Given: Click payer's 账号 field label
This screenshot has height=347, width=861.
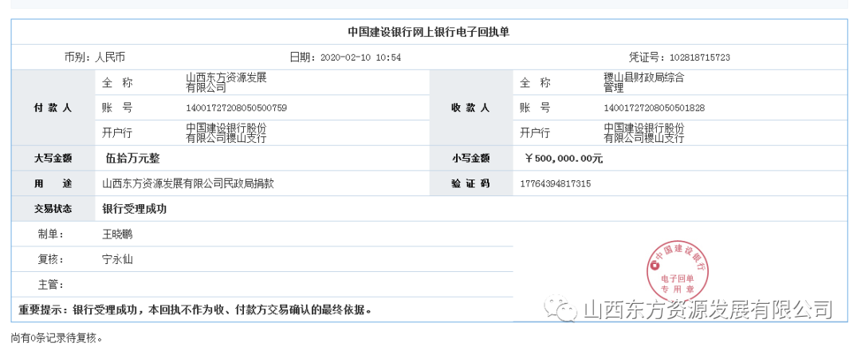Looking at the screenshot, I should (116, 108).
